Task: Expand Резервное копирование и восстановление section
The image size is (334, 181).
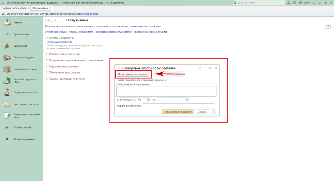Action: tap(47, 60)
